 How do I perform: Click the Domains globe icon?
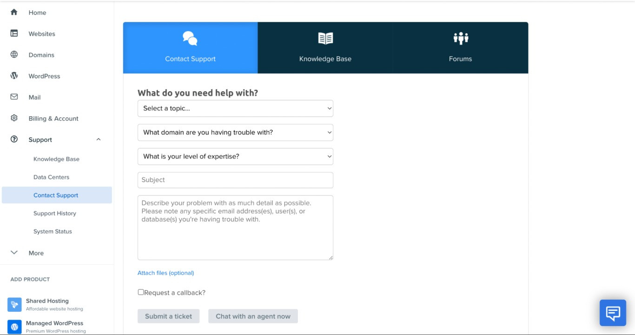pos(14,54)
